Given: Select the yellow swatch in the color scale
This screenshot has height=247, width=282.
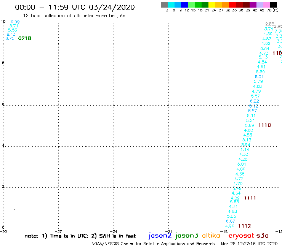Looking at the screenshot, I should [x=212, y=5].
